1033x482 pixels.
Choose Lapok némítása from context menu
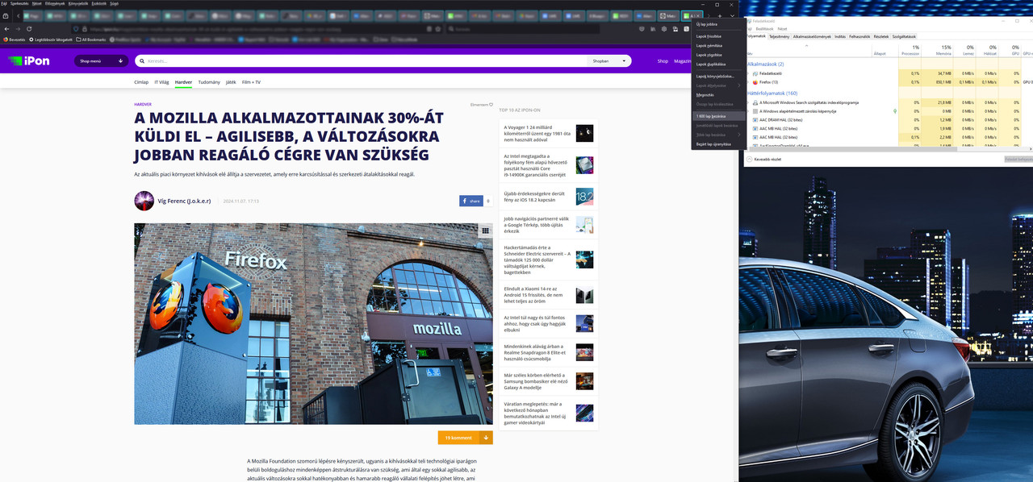coord(719,46)
